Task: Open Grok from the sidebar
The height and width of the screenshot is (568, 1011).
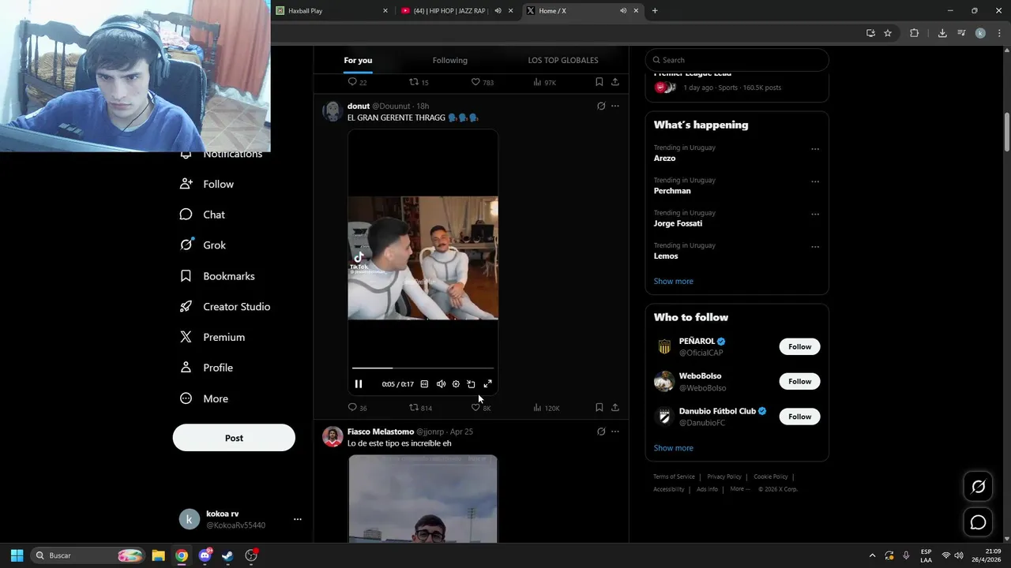Action: point(203,245)
